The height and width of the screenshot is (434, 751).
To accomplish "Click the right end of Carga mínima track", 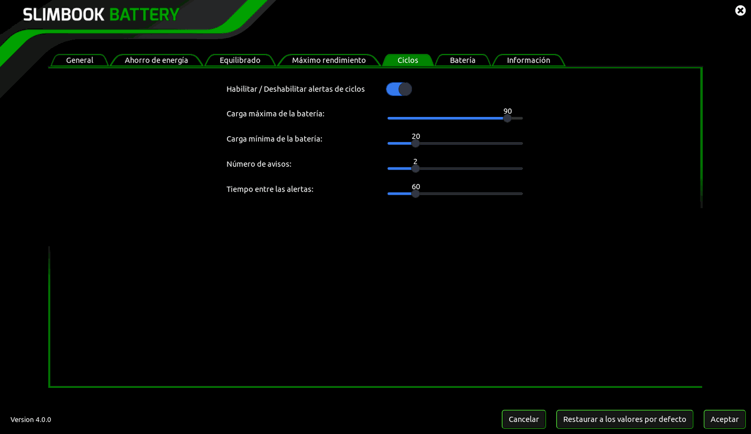I will [520, 143].
